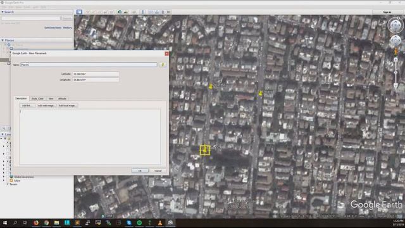Open the Tools menu

point(27,7)
